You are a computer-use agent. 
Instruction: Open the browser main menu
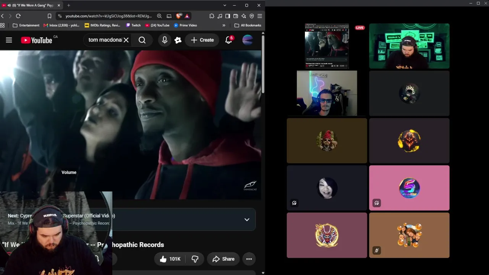click(x=260, y=16)
